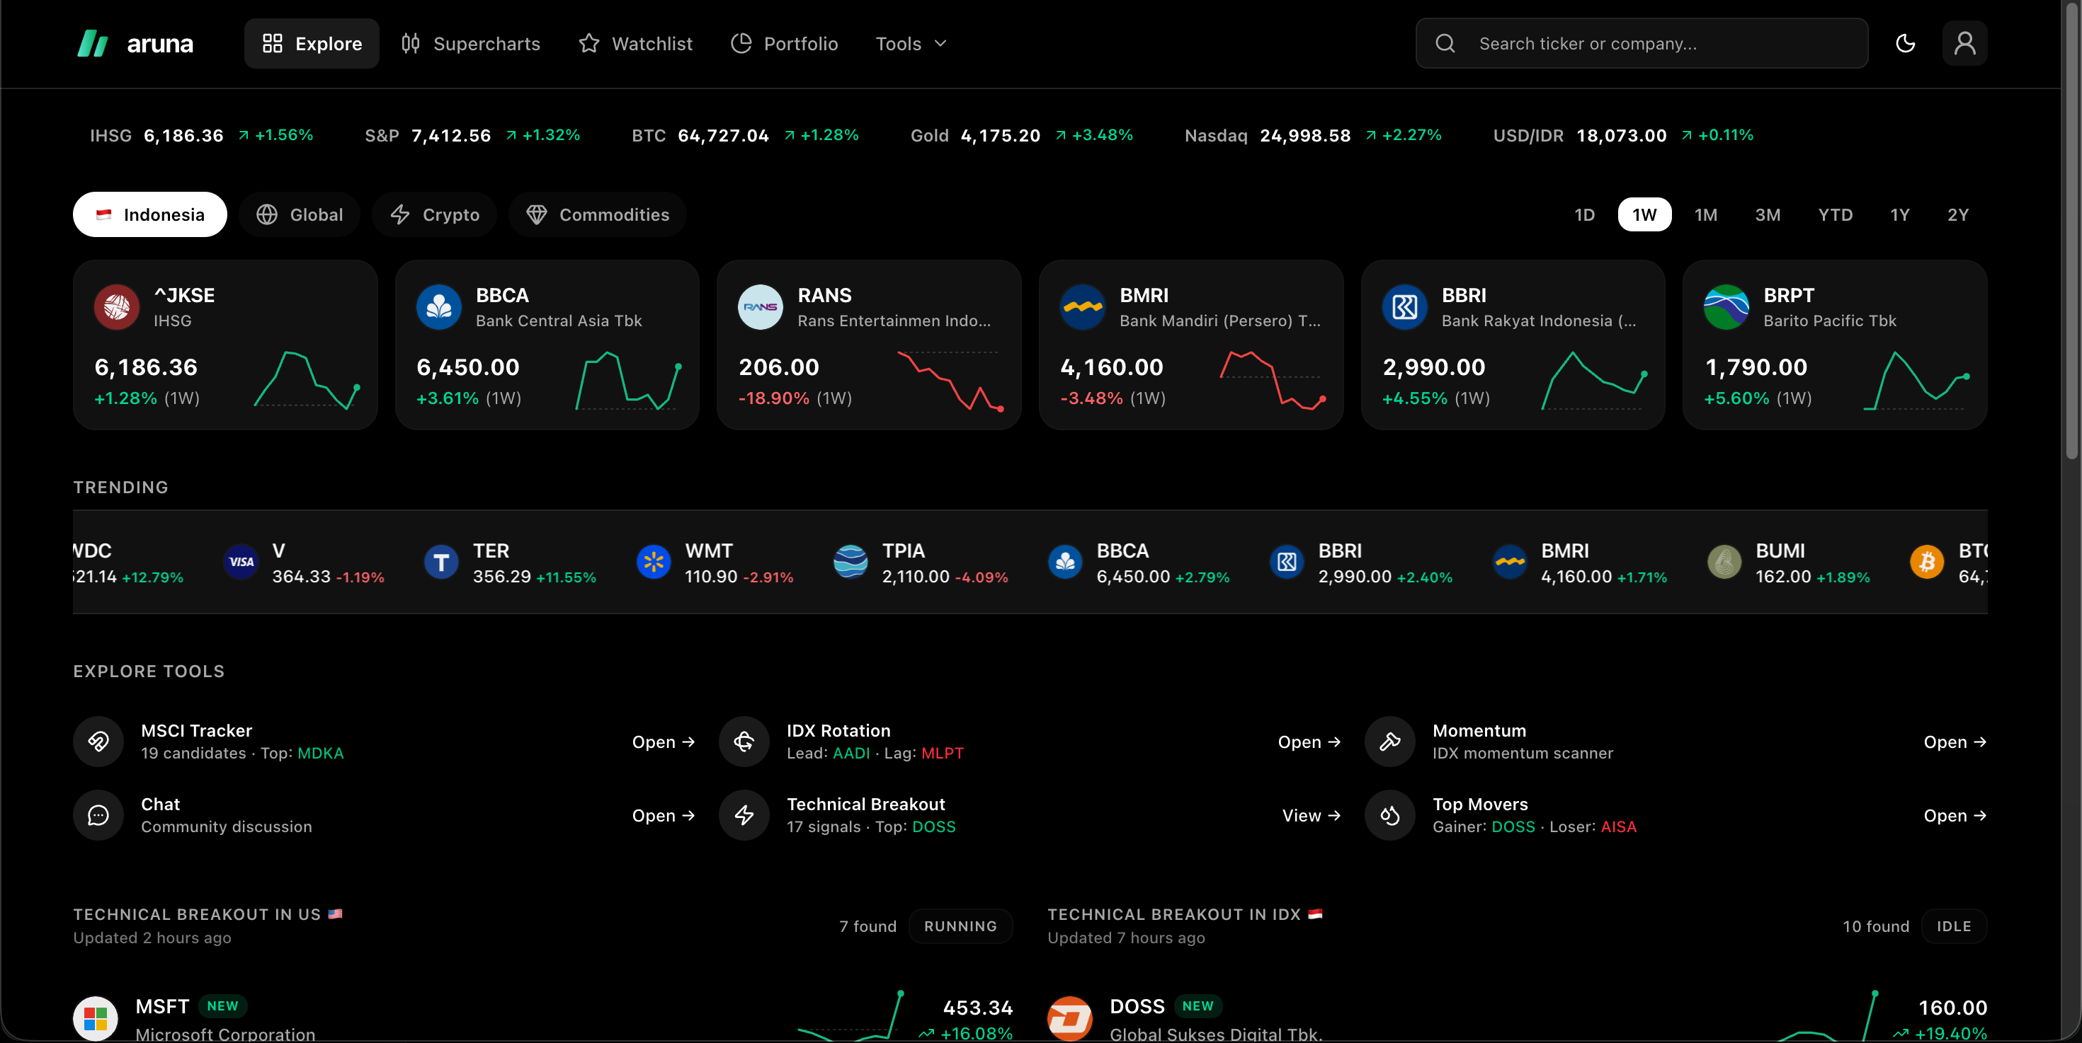
Task: Select the 3M timeframe
Action: coord(1768,214)
